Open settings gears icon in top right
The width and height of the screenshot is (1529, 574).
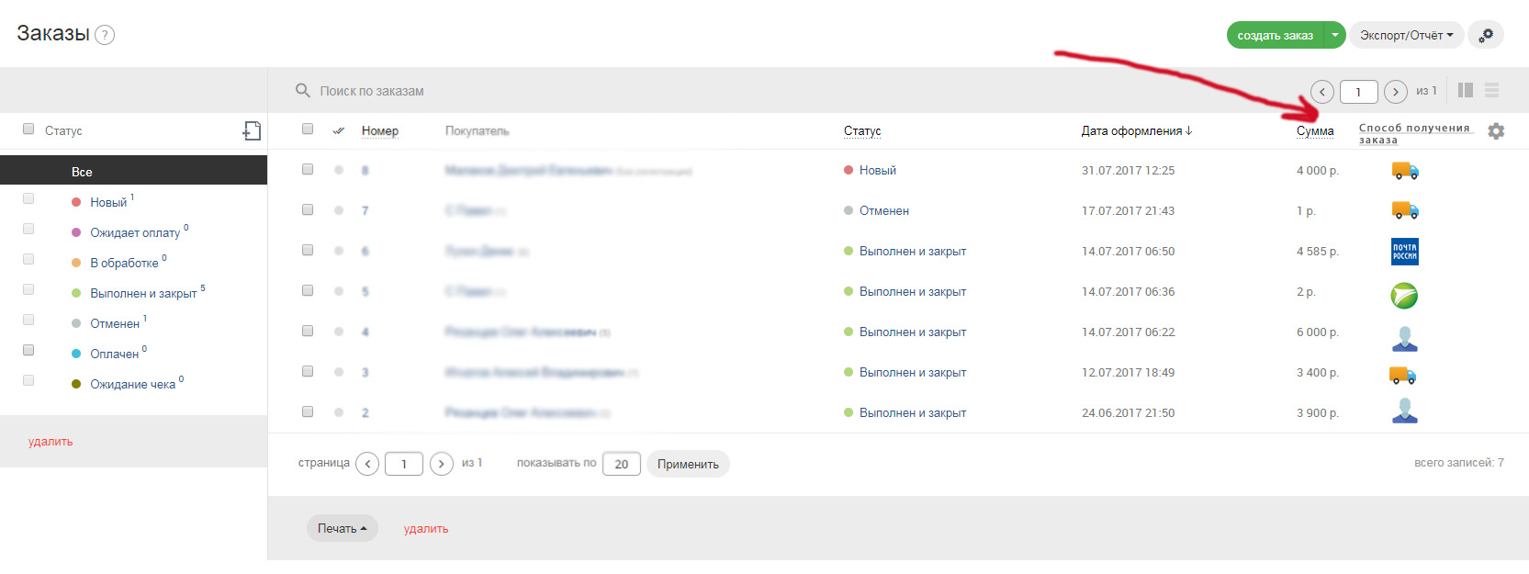[1485, 35]
